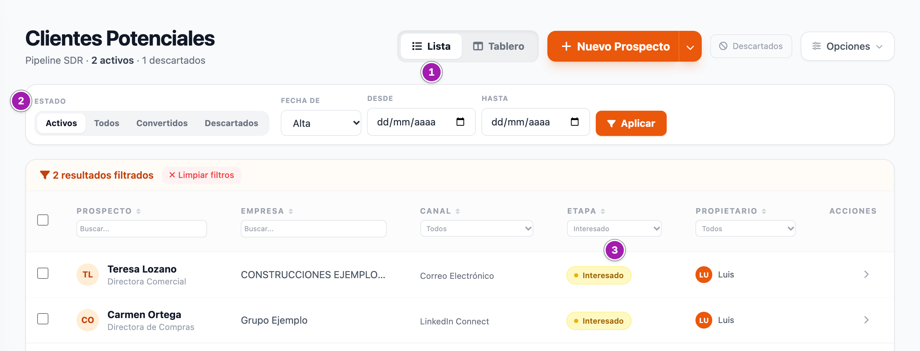Expand the Opciones menu
Viewport: 920px width, 351px height.
[x=847, y=46]
